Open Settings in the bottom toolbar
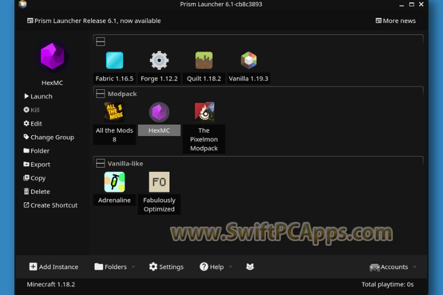 (x=166, y=267)
